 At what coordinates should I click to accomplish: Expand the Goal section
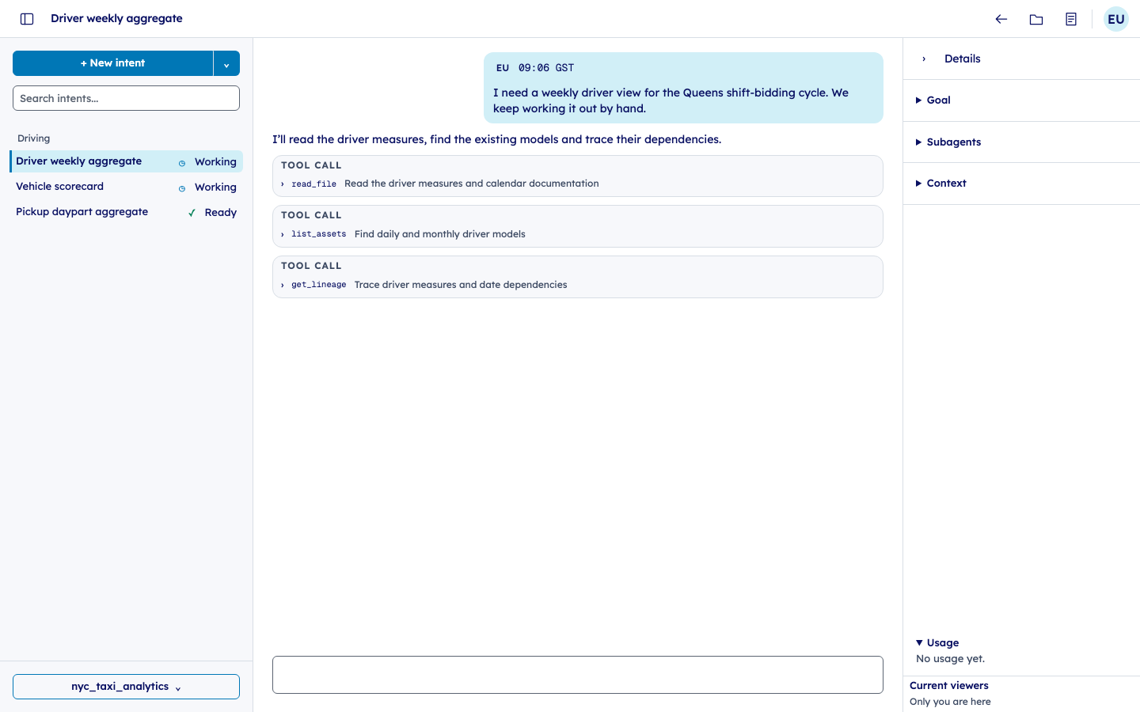pyautogui.click(x=933, y=100)
